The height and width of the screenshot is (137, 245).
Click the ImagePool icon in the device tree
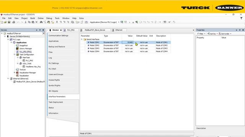[17, 46]
